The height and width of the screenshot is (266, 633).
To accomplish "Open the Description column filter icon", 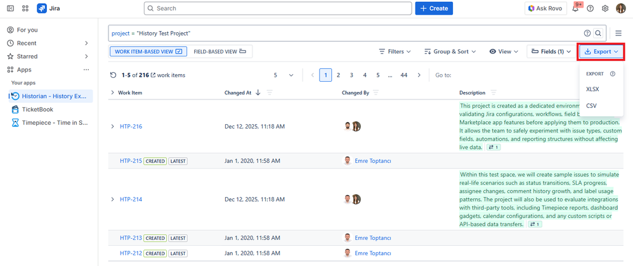I will 493,92.
